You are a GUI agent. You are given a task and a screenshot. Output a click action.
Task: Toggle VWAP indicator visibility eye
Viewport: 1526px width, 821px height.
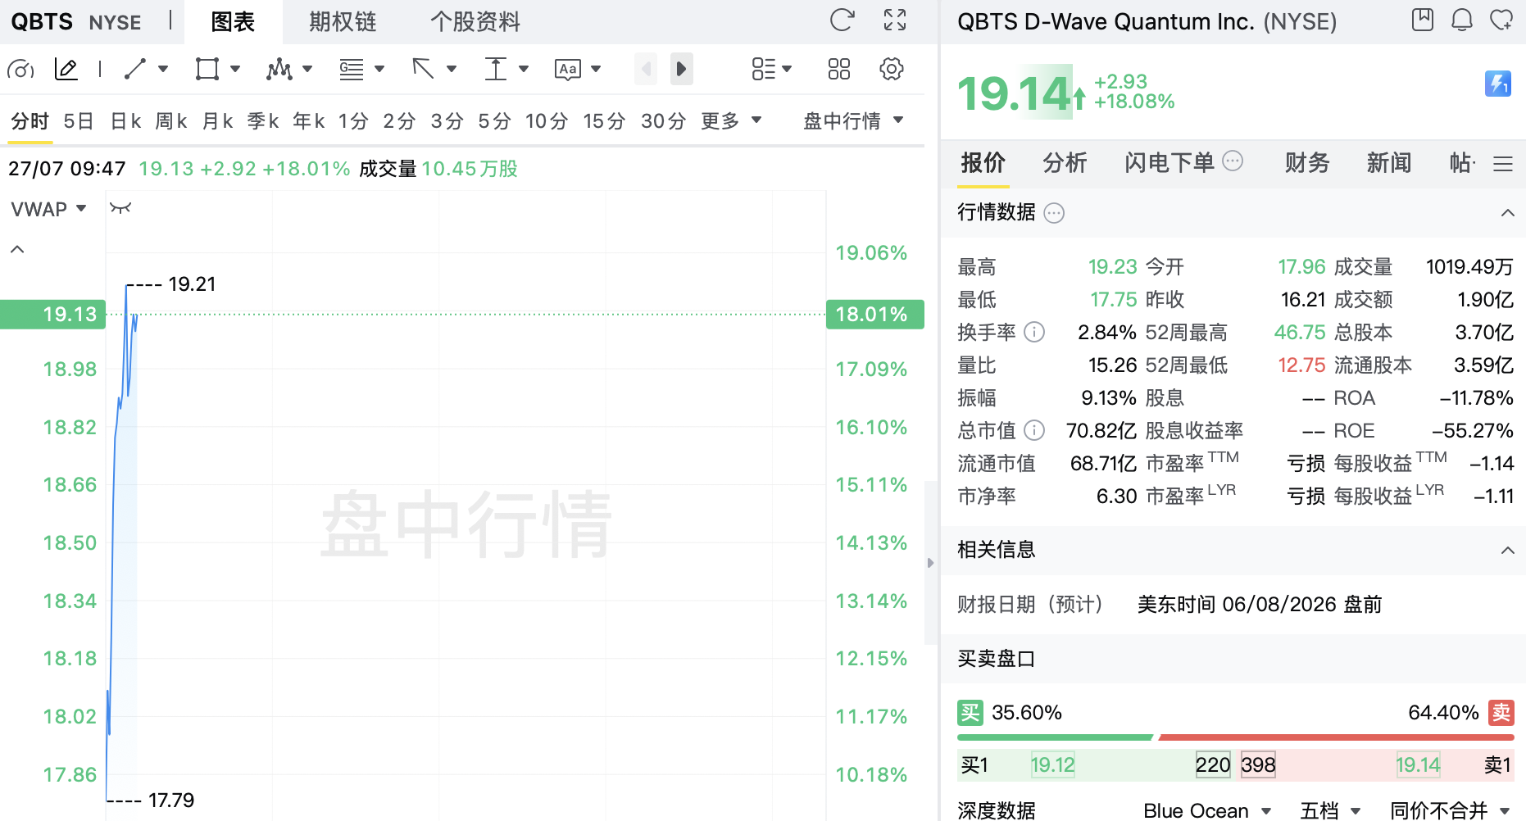pos(120,208)
